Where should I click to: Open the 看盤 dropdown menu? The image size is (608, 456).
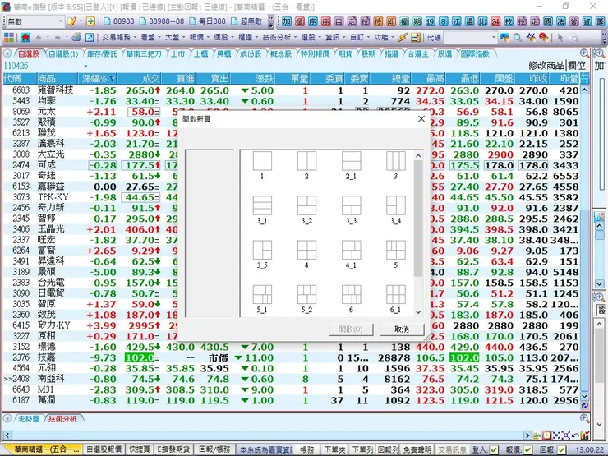point(150,37)
